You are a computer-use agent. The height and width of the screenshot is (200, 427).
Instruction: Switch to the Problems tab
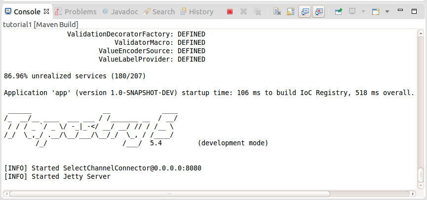coord(76,11)
